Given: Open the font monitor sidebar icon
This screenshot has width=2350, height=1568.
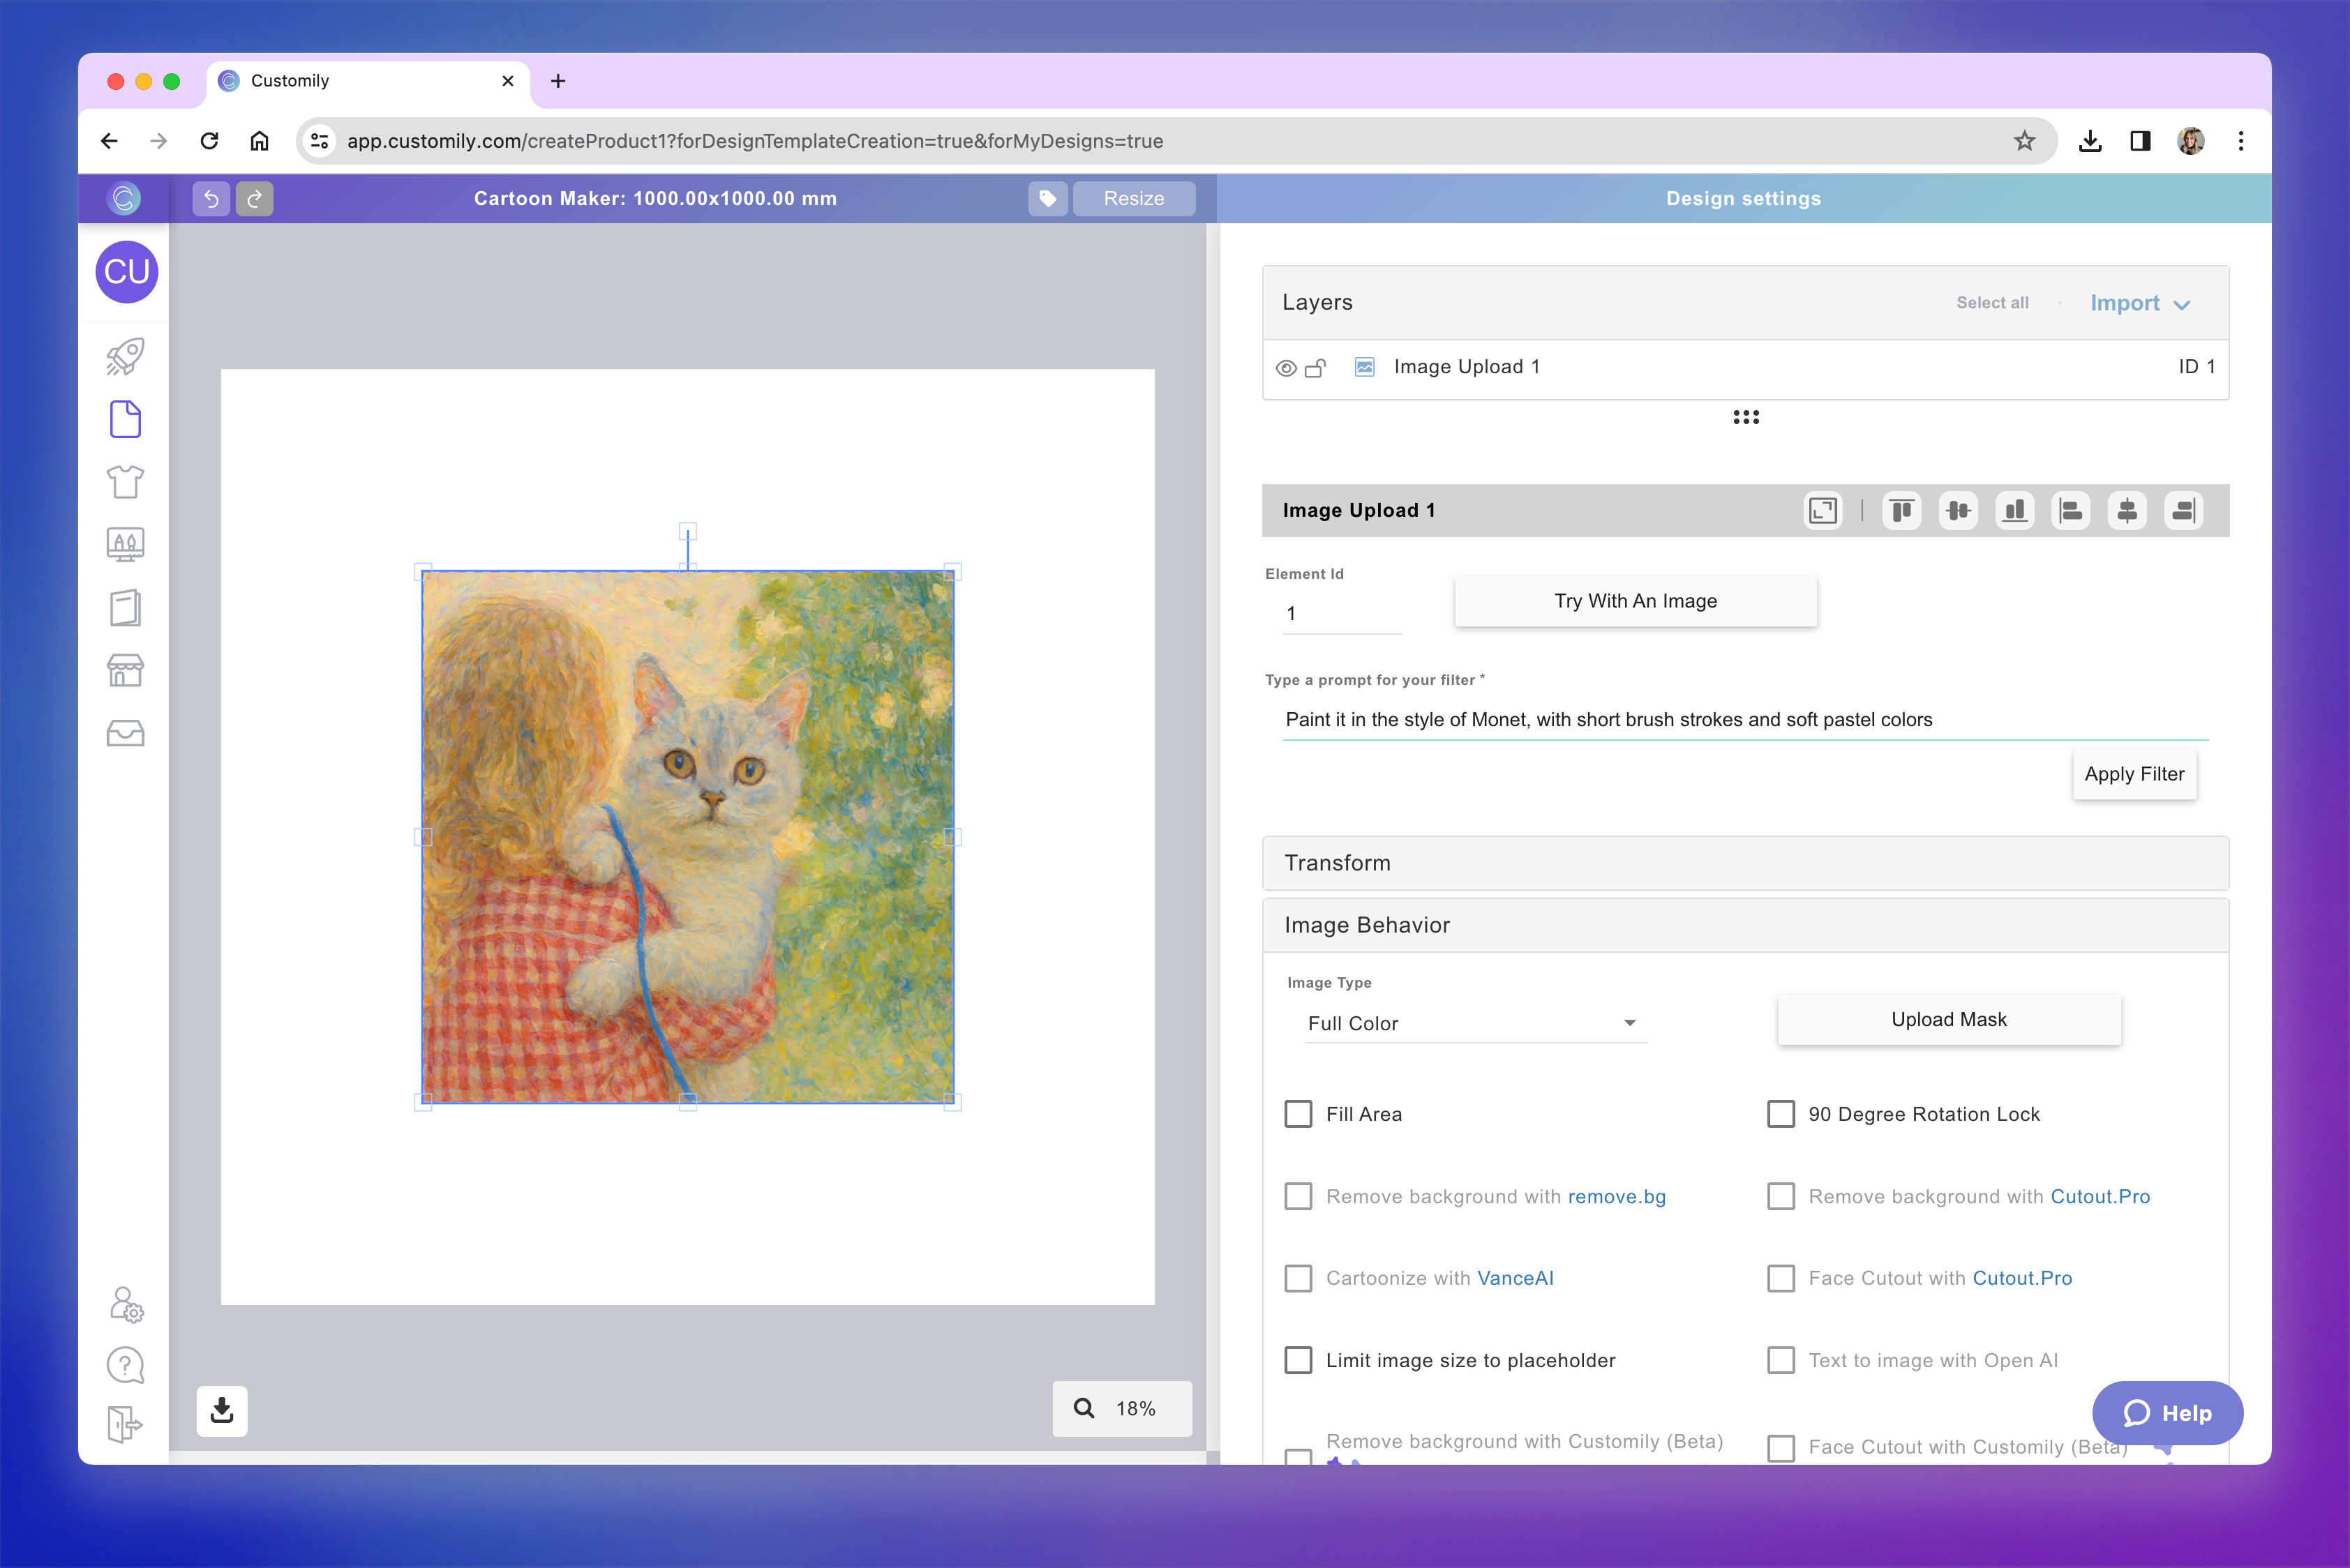Looking at the screenshot, I should tap(125, 544).
